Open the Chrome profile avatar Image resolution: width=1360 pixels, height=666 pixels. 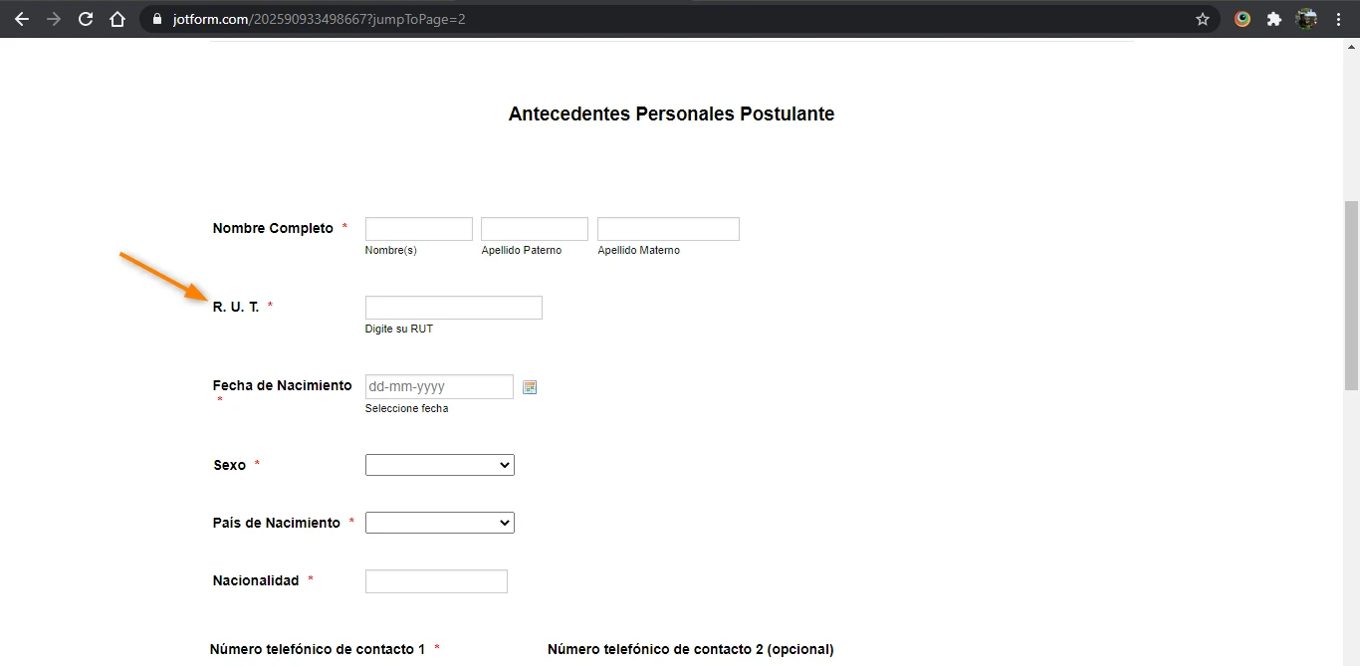(x=1306, y=19)
